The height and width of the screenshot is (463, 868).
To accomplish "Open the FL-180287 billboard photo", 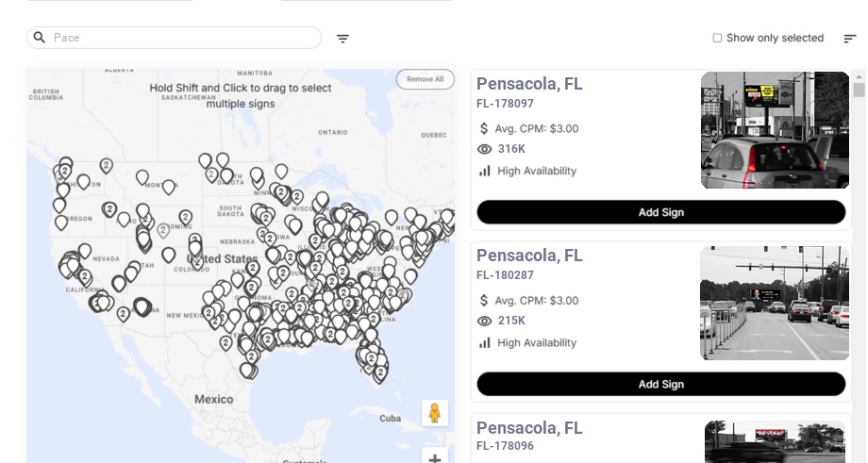I will coord(775,303).
